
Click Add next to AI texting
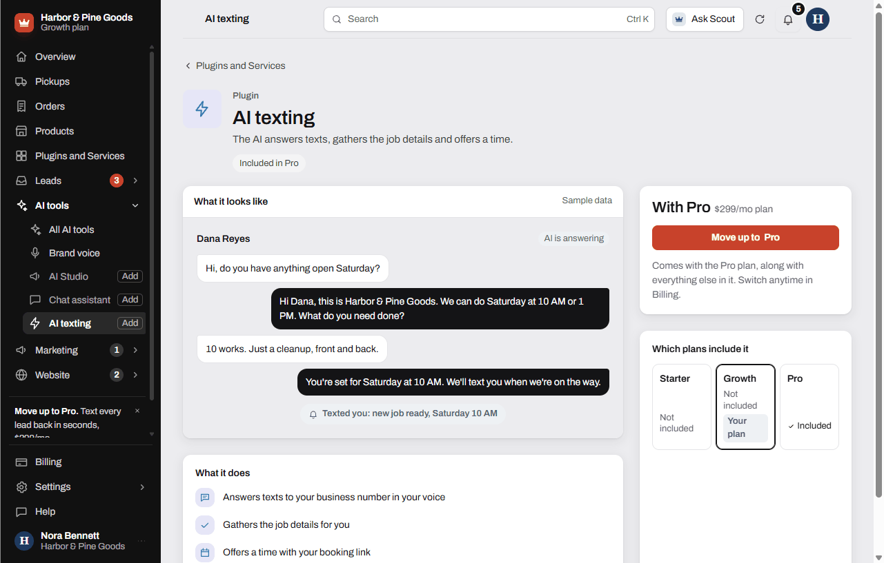[130, 323]
